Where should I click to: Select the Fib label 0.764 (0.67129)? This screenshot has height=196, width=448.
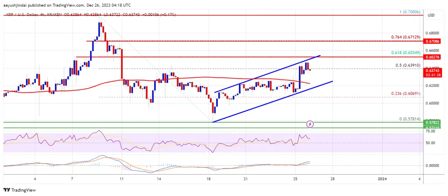[x=405, y=37]
